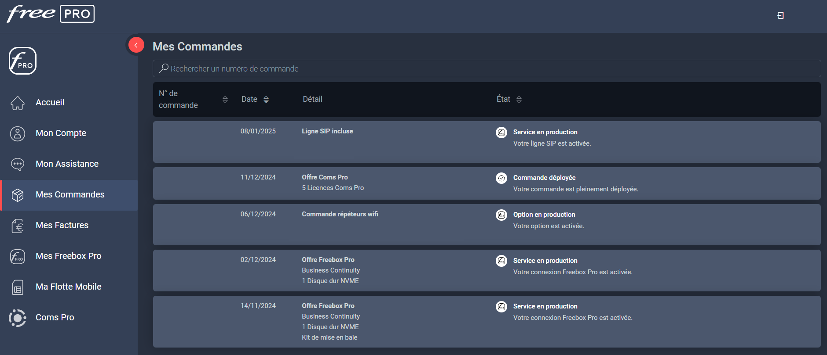Click 'Kit de mise en baie' detail
The width and height of the screenshot is (827, 355).
click(329, 337)
